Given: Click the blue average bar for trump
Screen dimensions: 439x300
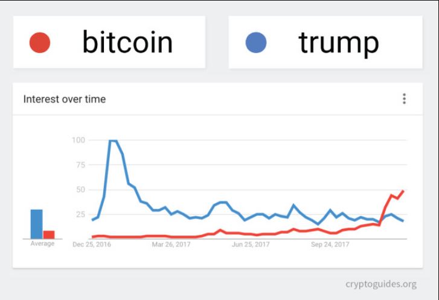Looking at the screenshot, I should [36, 224].
